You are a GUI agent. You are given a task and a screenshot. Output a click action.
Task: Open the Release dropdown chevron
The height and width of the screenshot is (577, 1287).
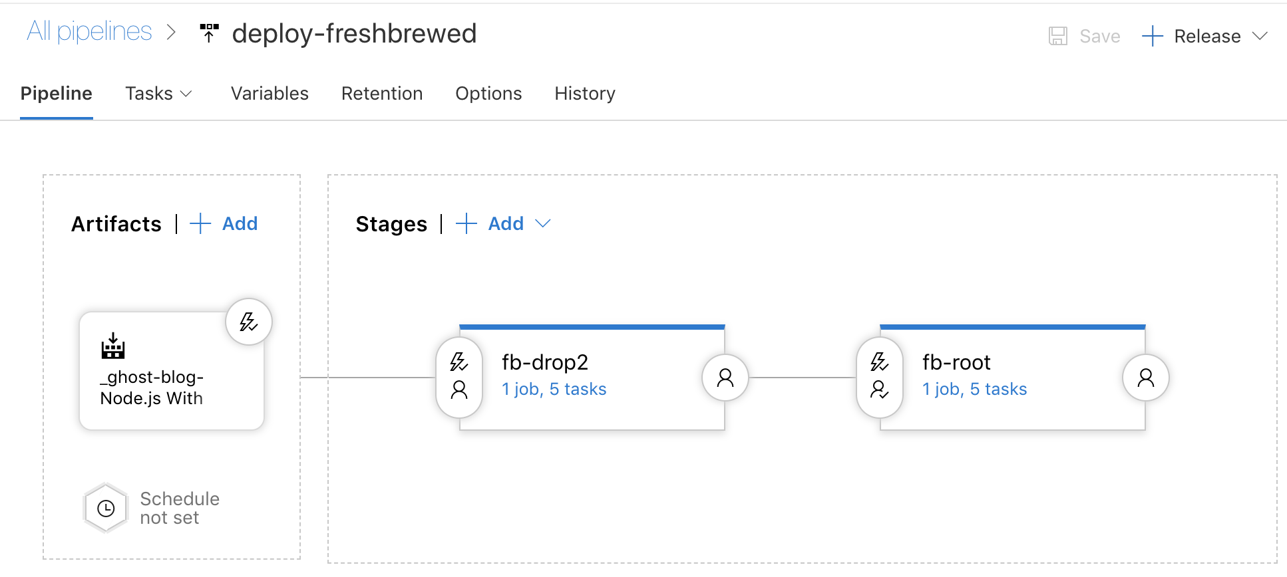tap(1260, 36)
